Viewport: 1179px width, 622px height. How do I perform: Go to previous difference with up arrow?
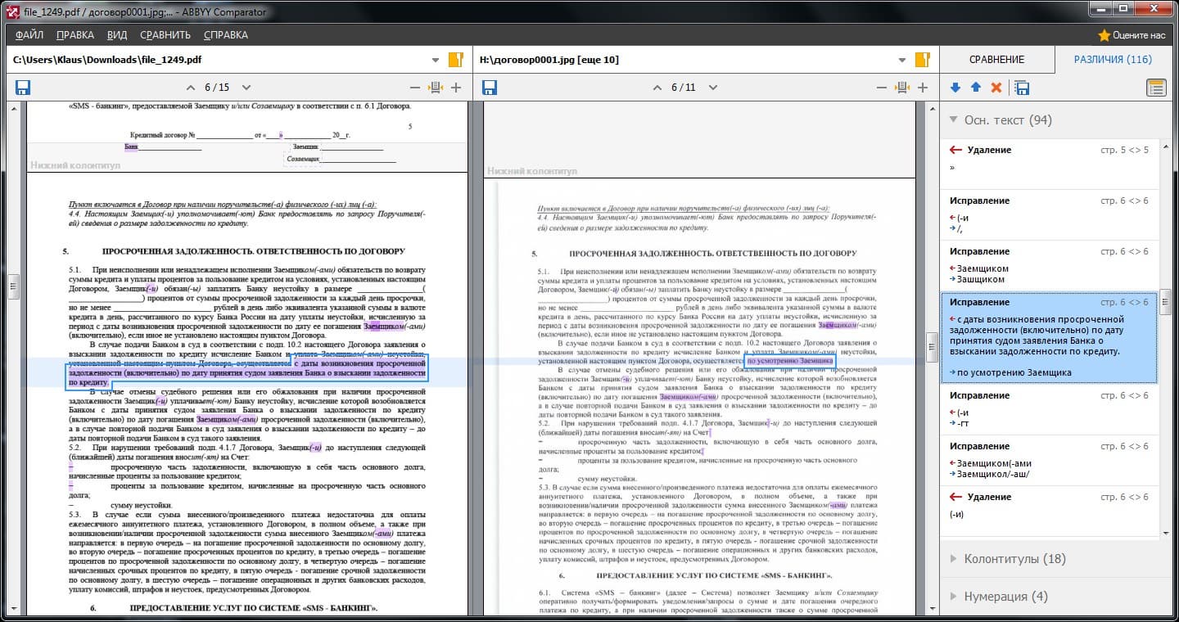[x=975, y=88]
